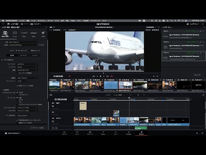Click the timeline view options icon

[x=51, y=95]
